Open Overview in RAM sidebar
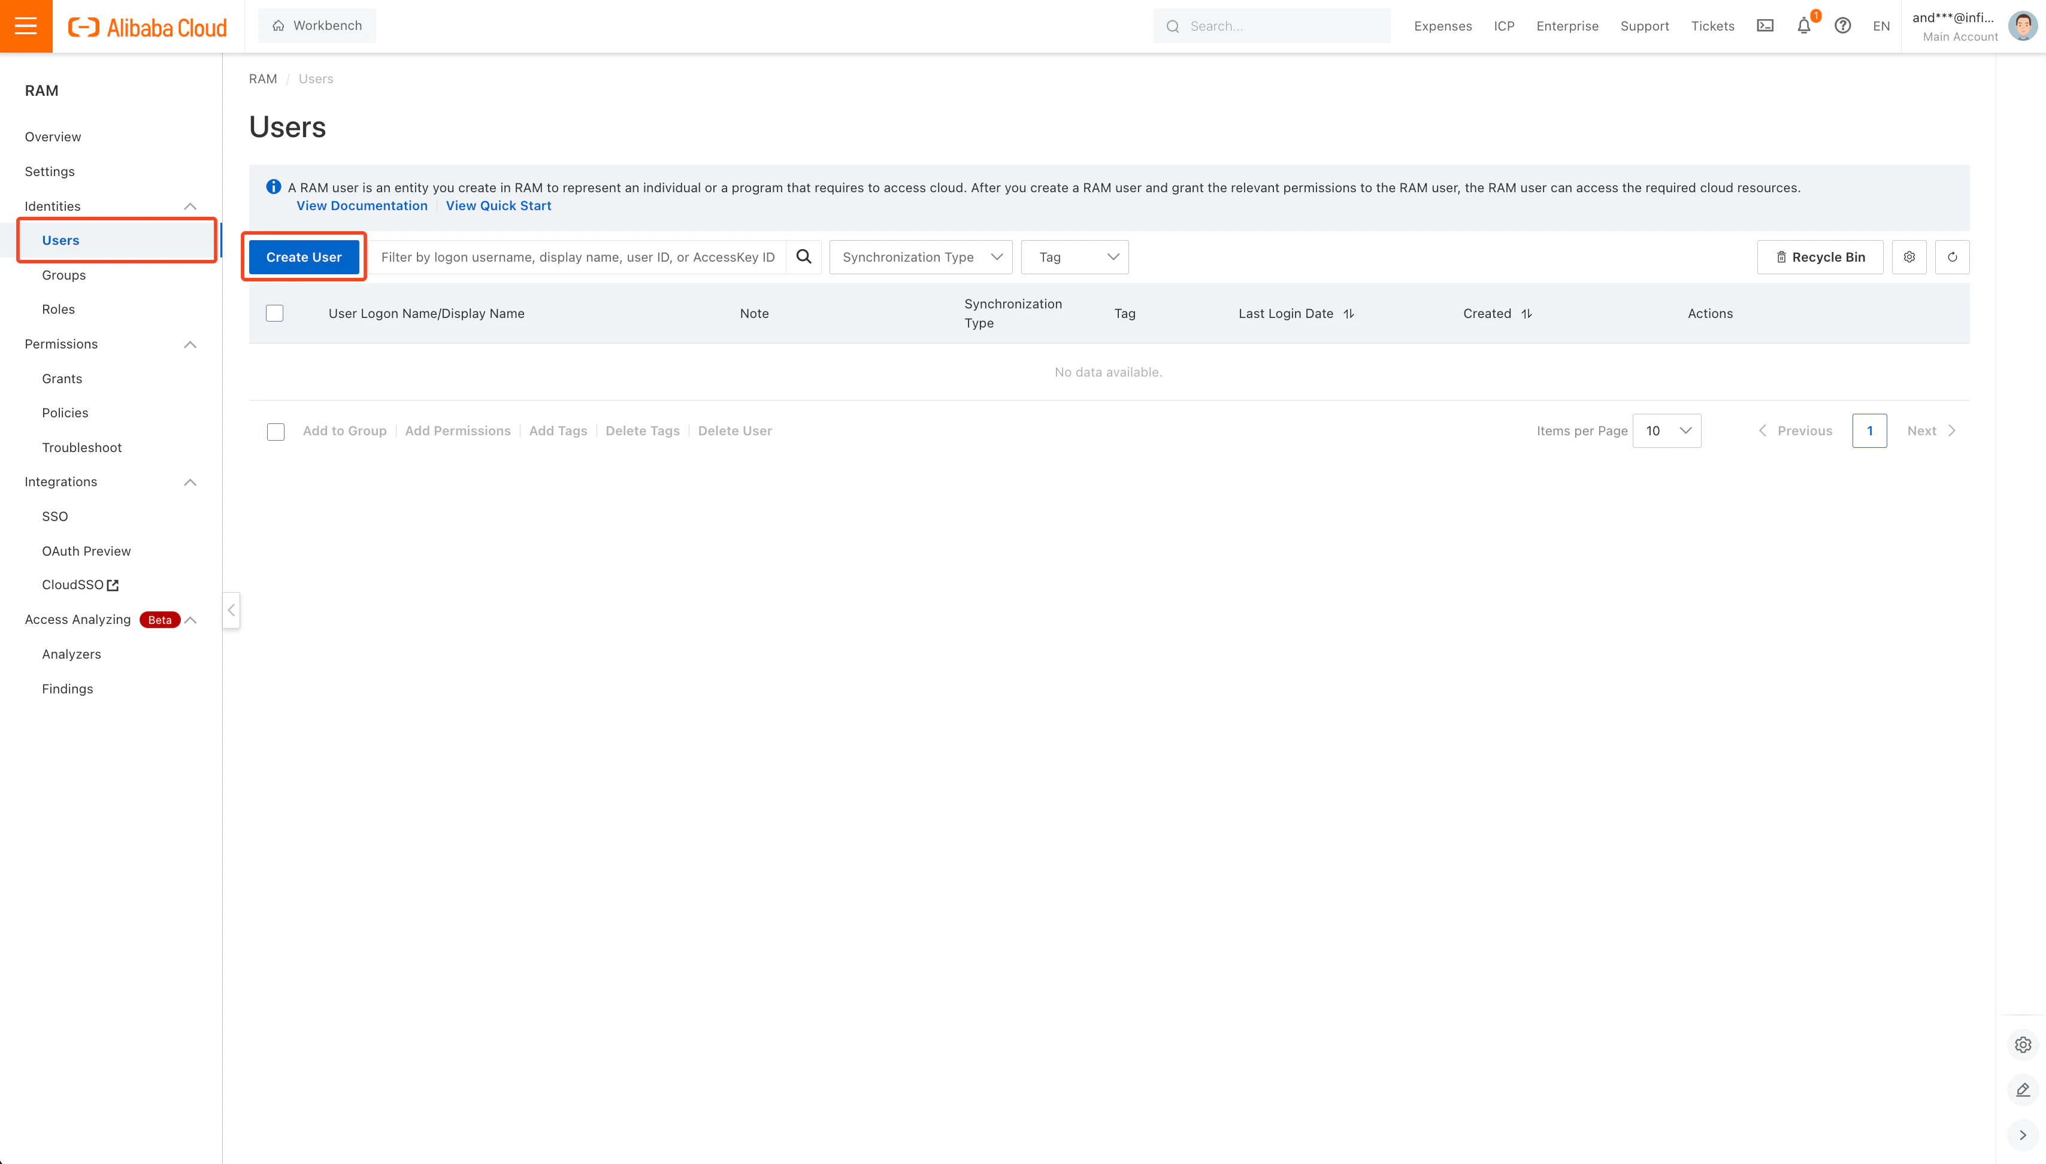 (x=53, y=137)
